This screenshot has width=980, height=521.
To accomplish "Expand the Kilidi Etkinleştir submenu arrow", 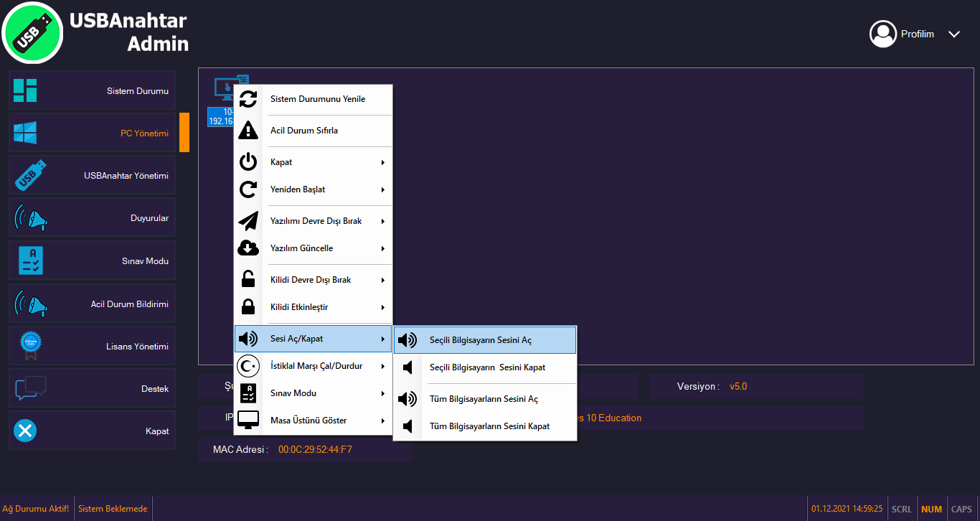I will 383,308.
